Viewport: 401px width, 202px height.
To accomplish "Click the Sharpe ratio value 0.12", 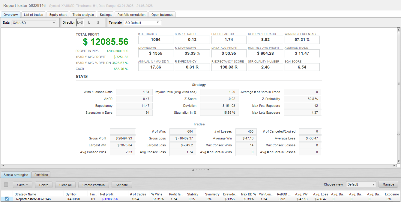I will pyautogui.click(x=192, y=40).
